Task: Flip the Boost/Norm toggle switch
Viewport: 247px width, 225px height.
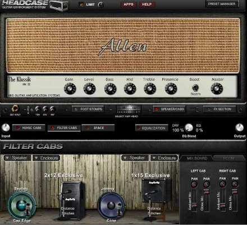Action: pos(195,88)
